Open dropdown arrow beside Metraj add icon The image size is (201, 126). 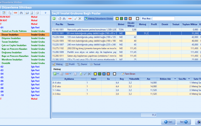tap(58, 74)
